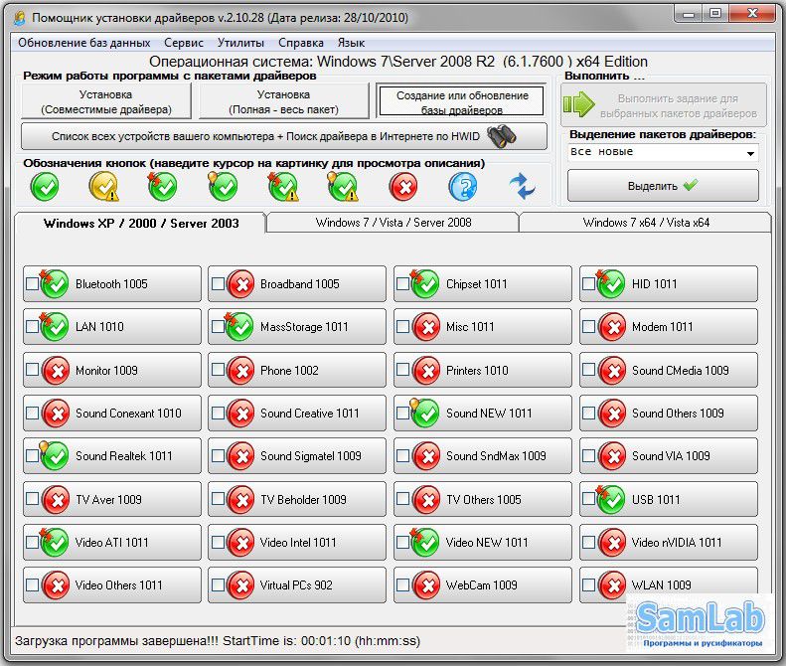Click the first plain green checkmark legend icon
This screenshot has width=786, height=666.
(45, 186)
